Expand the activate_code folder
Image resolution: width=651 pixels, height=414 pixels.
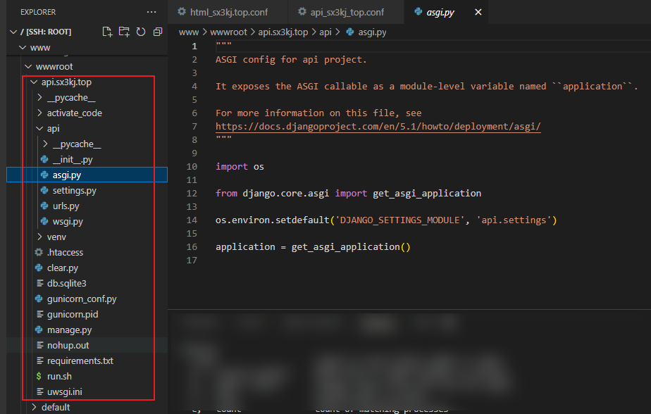point(40,113)
